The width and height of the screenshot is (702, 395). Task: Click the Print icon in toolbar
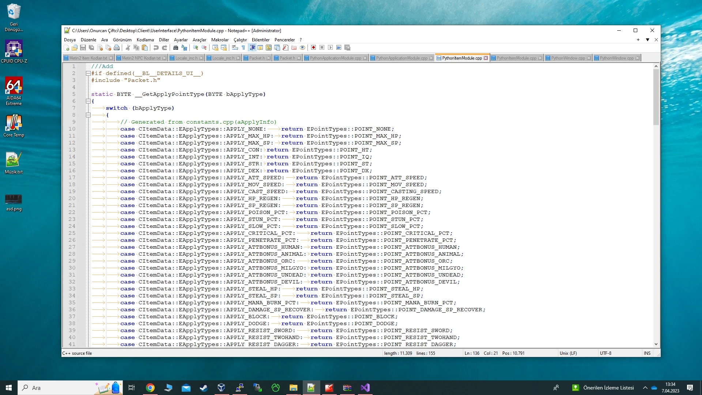point(117,48)
